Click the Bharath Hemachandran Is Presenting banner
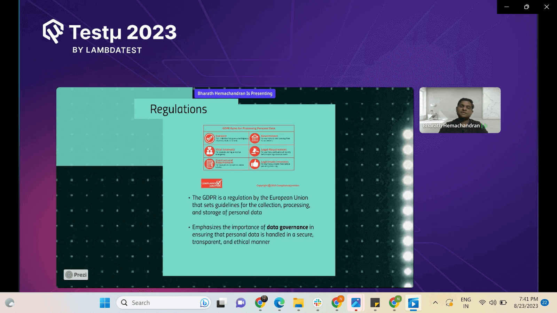The image size is (557, 313). click(235, 93)
